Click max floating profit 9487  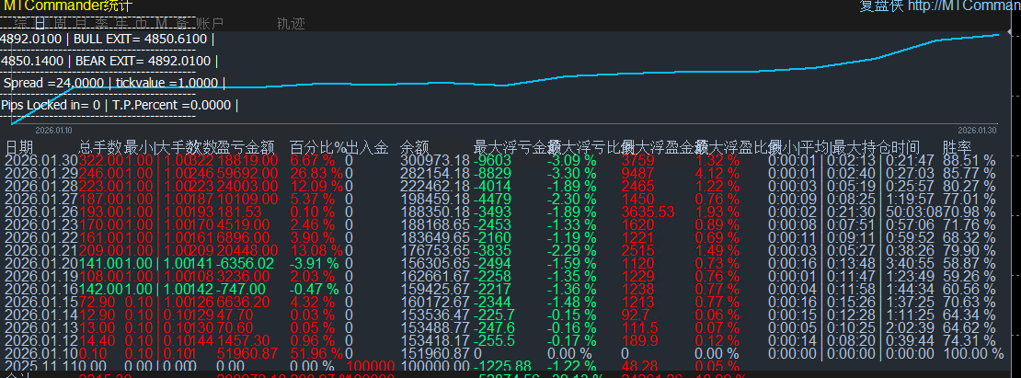638,173
